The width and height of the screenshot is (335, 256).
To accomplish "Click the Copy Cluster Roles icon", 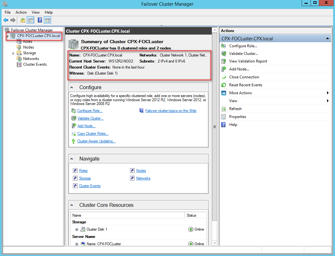I will (73, 134).
